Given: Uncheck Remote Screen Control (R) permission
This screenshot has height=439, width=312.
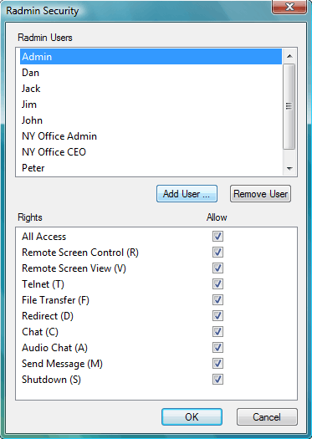Looking at the screenshot, I should pyautogui.click(x=217, y=253).
